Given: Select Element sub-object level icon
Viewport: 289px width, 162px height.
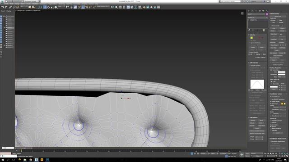Looking at the screenshot, I should click(262, 38).
